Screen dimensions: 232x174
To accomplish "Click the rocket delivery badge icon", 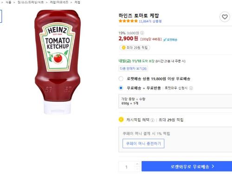I will click(170, 39).
